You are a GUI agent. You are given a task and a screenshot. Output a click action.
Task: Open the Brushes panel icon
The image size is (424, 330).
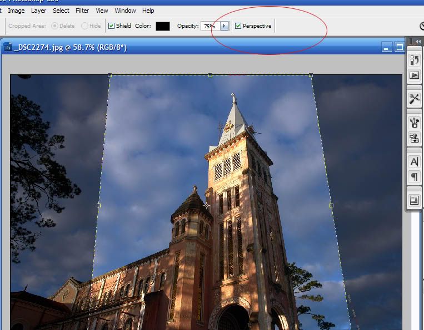point(414,123)
